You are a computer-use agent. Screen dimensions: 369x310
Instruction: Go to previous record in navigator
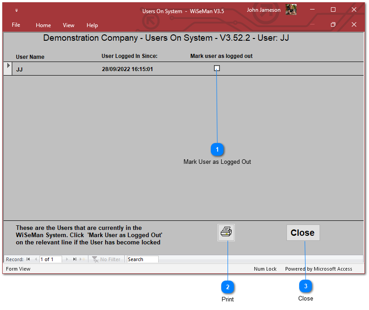(36, 259)
